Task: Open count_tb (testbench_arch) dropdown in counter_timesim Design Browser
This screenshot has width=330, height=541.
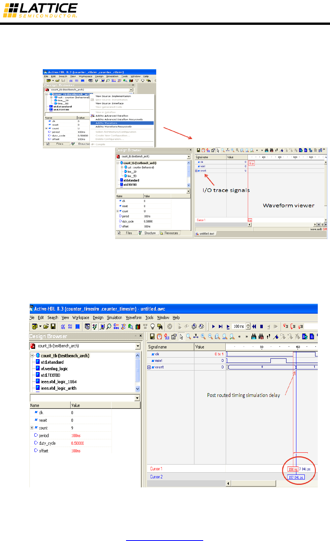Action: (x=138, y=346)
